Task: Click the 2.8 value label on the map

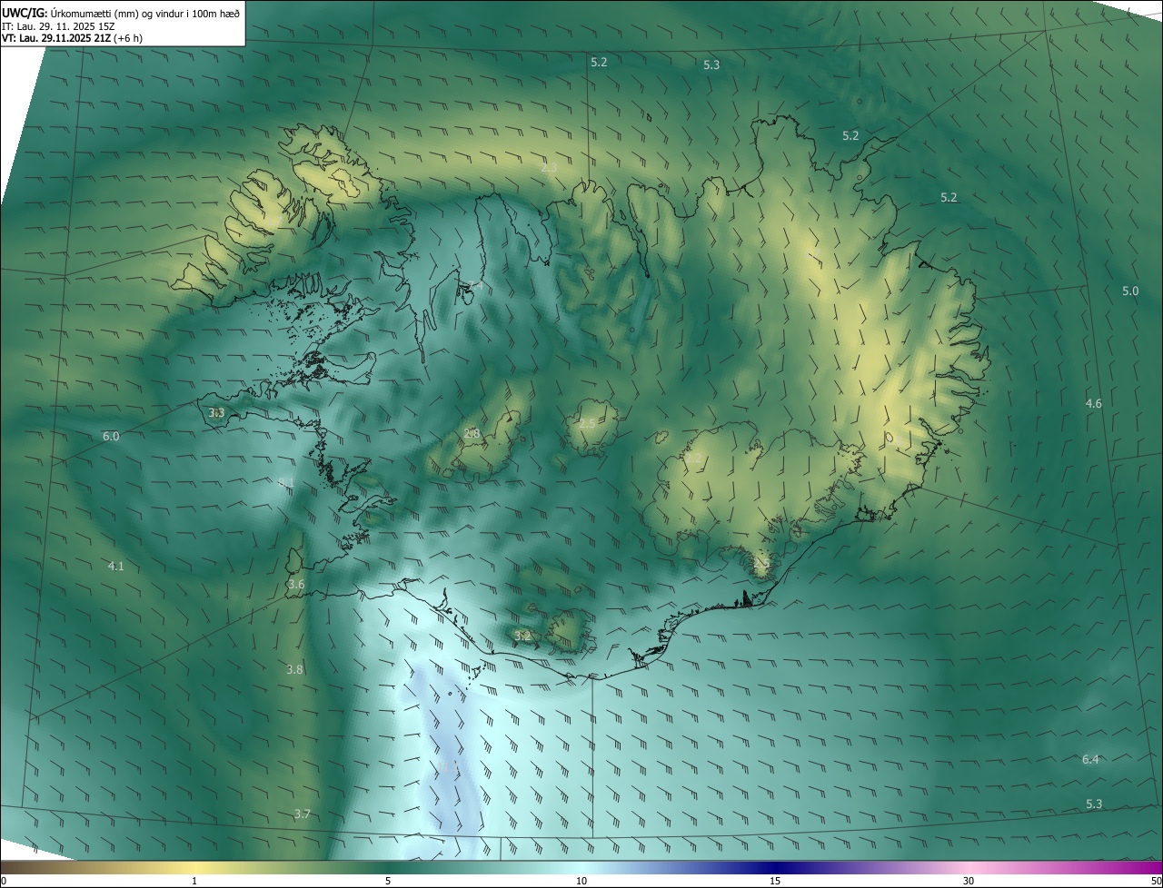Action: (x=472, y=433)
